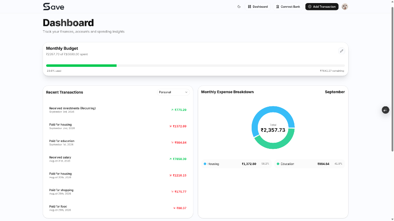Open the user profile avatar
This screenshot has height=221, width=394.
[344, 7]
